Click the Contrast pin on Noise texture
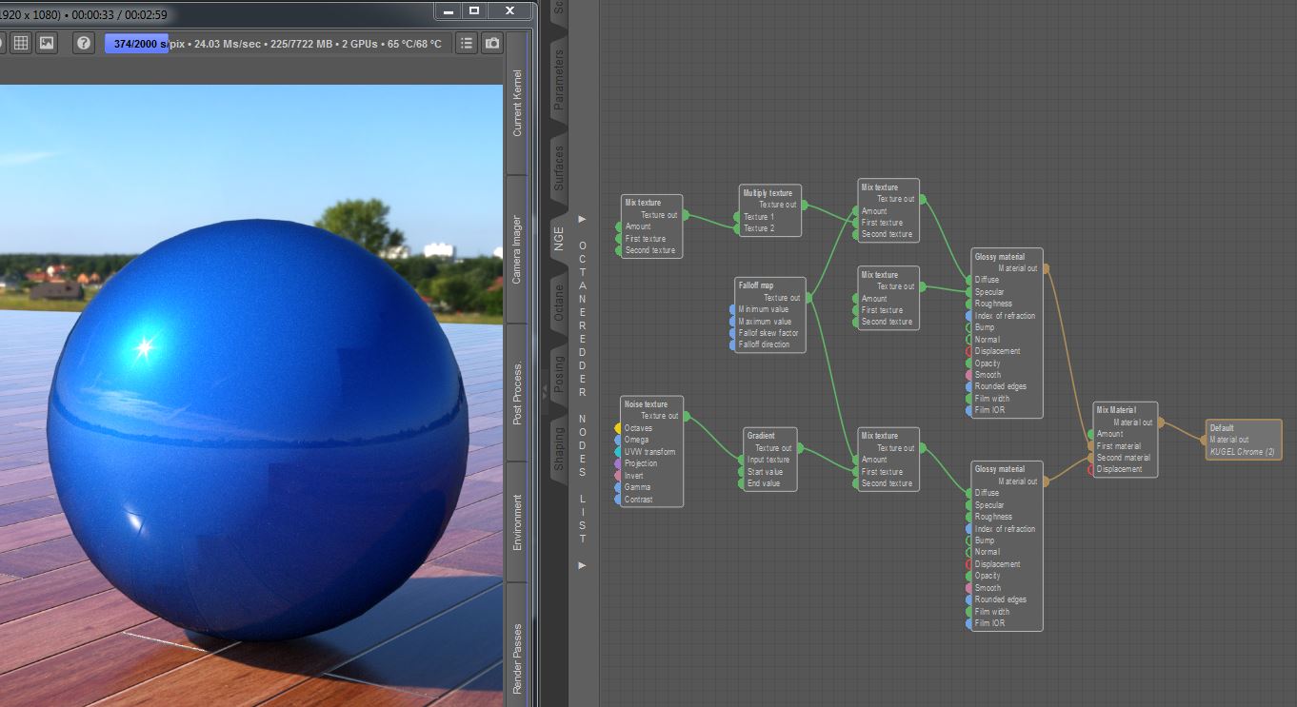The height and width of the screenshot is (707, 1297). pos(618,500)
